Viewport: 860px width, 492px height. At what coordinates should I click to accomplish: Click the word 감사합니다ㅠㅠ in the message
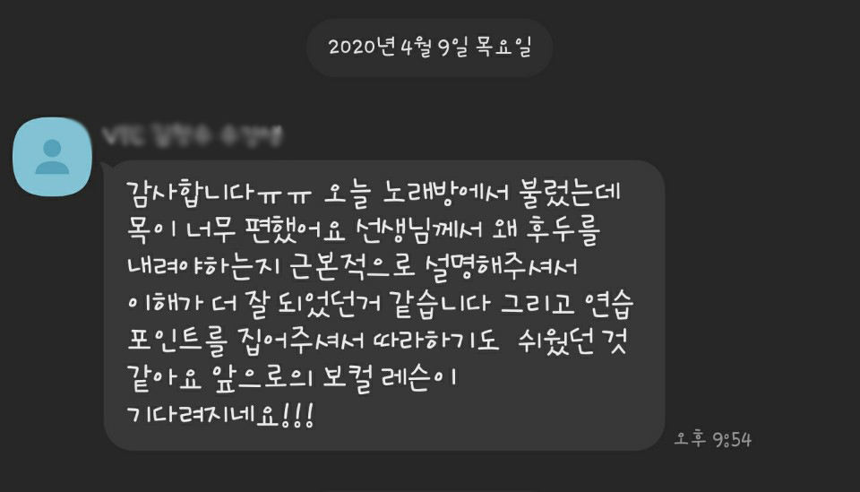[219, 193]
